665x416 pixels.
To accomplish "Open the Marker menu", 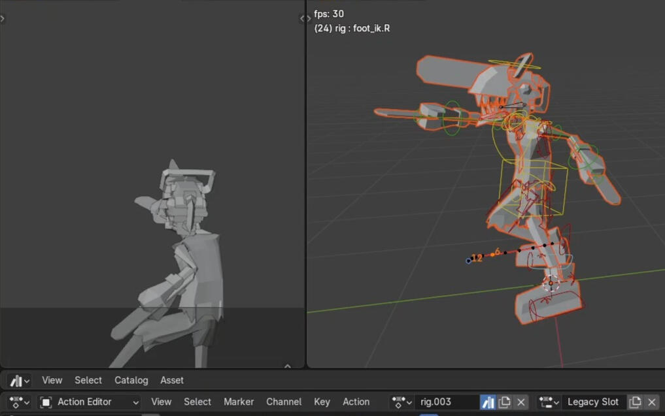I will (239, 402).
